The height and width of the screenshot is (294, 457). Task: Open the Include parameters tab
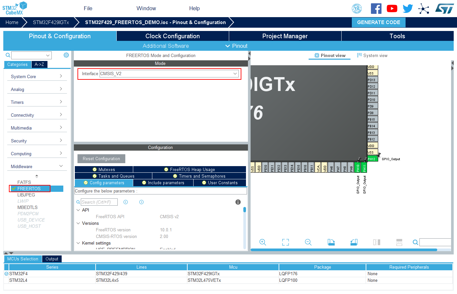(163, 183)
